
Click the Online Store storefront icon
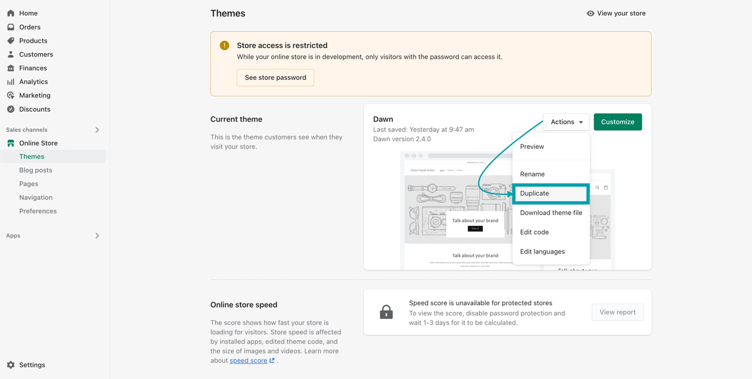click(10, 143)
